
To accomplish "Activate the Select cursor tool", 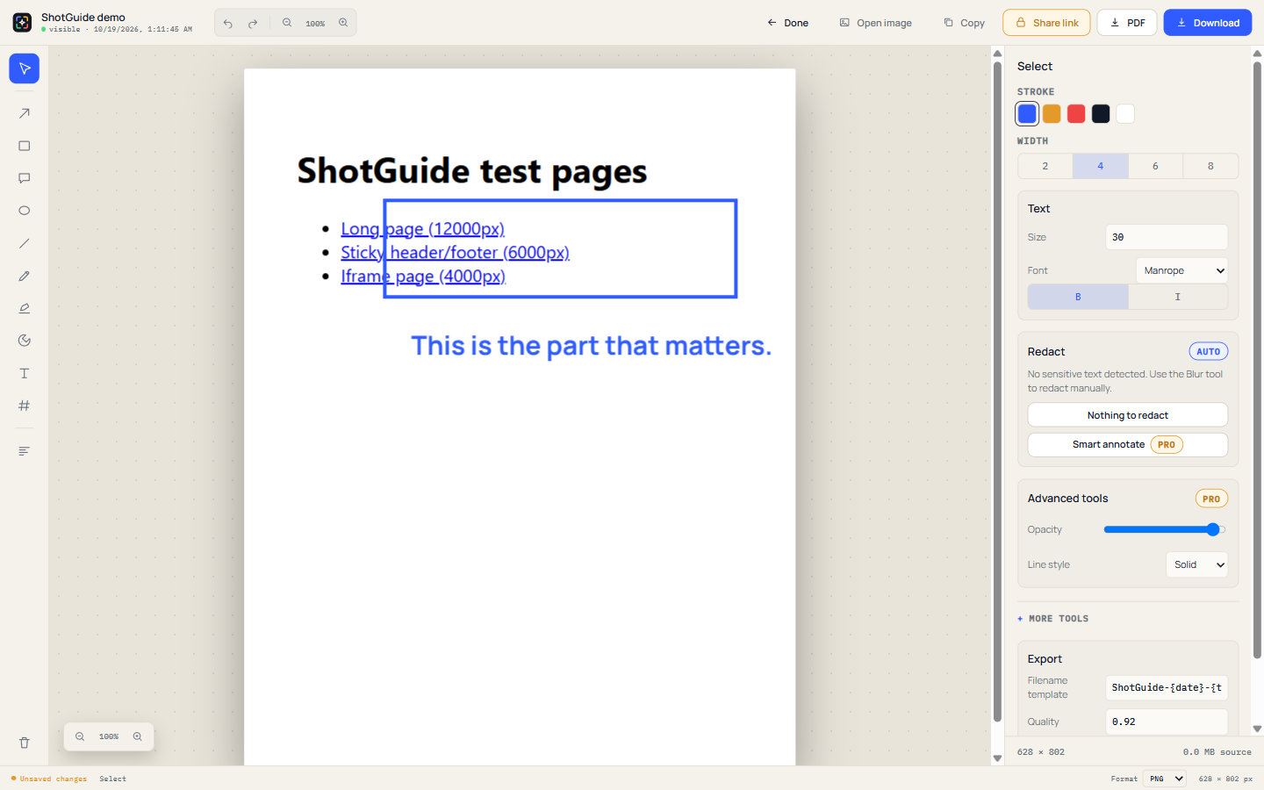I will [x=24, y=68].
